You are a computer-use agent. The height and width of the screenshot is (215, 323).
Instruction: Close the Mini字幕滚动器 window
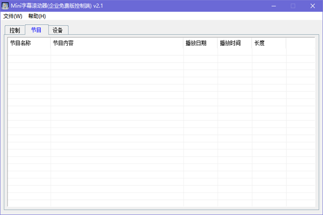(x=312, y=6)
